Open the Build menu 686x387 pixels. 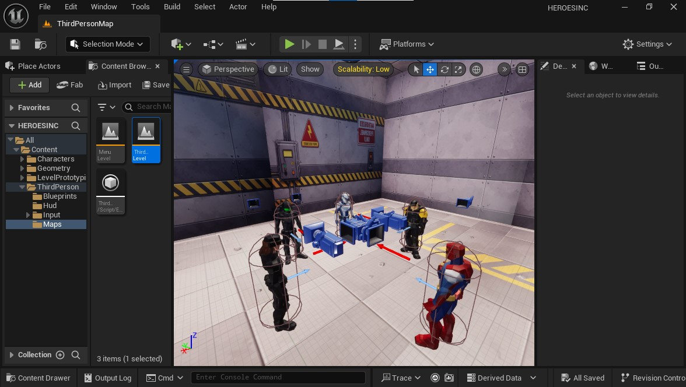172,7
